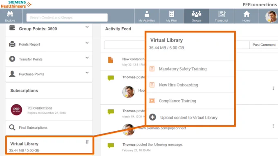Click the My Activities person icon

click(x=147, y=14)
